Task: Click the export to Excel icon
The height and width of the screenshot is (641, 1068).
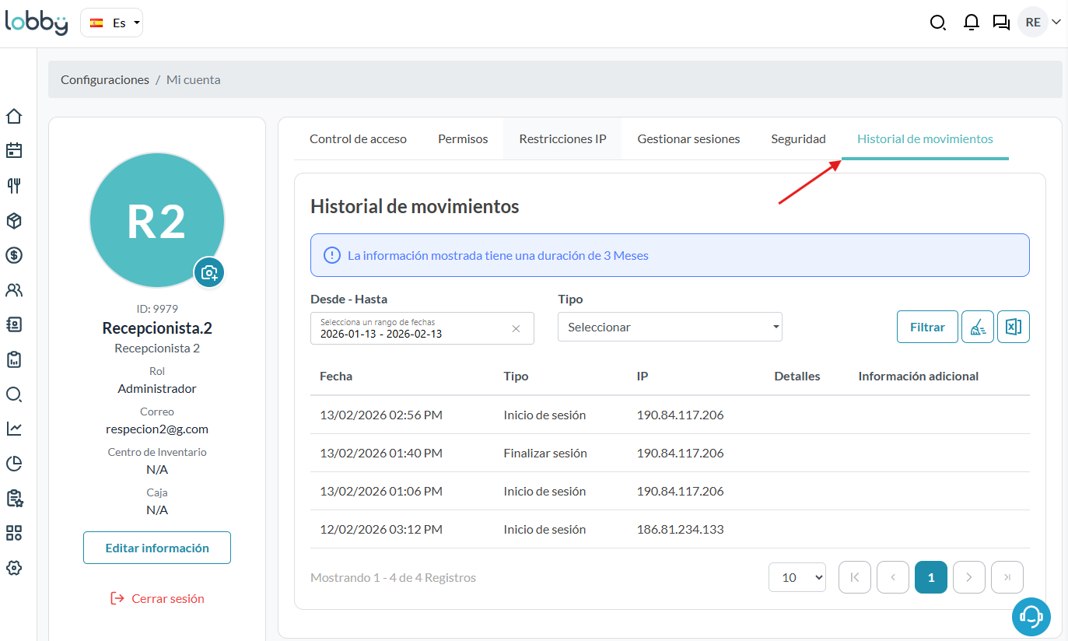Action: coord(1013,328)
